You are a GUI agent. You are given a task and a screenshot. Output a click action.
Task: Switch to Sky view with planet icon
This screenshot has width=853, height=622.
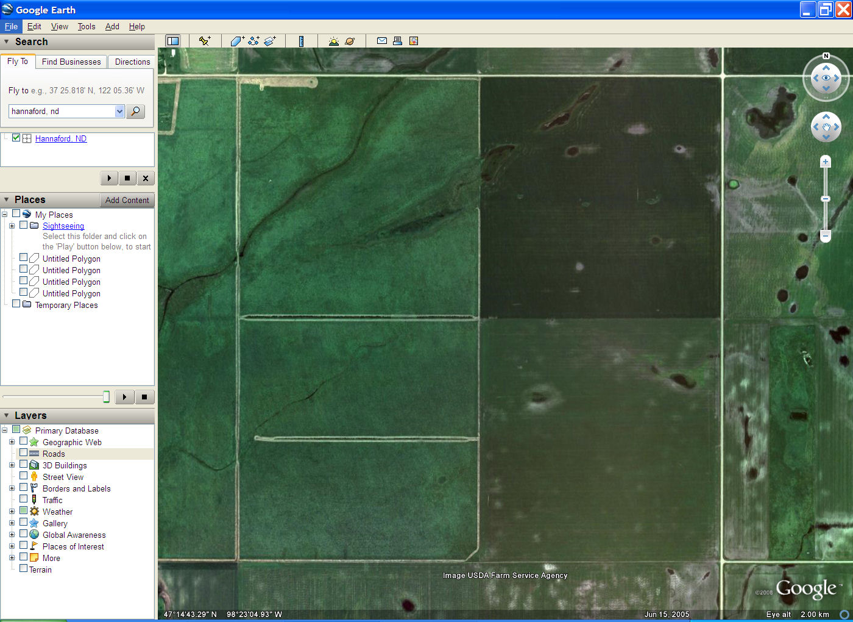coord(350,41)
